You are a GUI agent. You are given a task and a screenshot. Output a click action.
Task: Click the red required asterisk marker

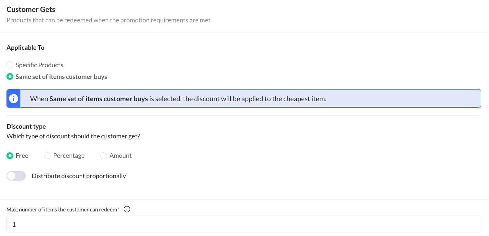119,209
